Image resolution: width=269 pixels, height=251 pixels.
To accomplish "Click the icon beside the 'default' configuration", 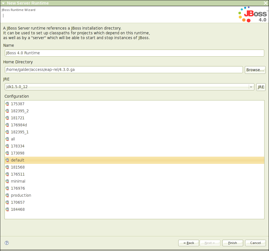I will (7, 160).
